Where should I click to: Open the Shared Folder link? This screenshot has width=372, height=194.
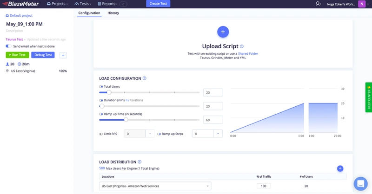tap(248, 53)
